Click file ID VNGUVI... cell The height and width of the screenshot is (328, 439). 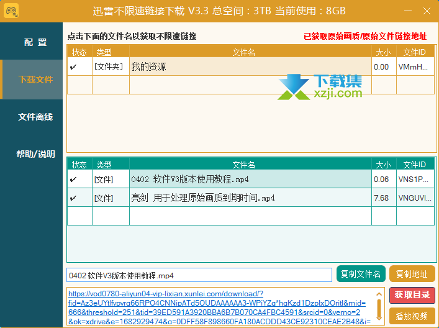[x=415, y=198]
